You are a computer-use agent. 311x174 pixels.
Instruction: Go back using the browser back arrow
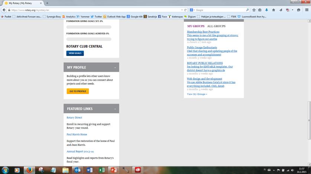(x=4, y=10)
